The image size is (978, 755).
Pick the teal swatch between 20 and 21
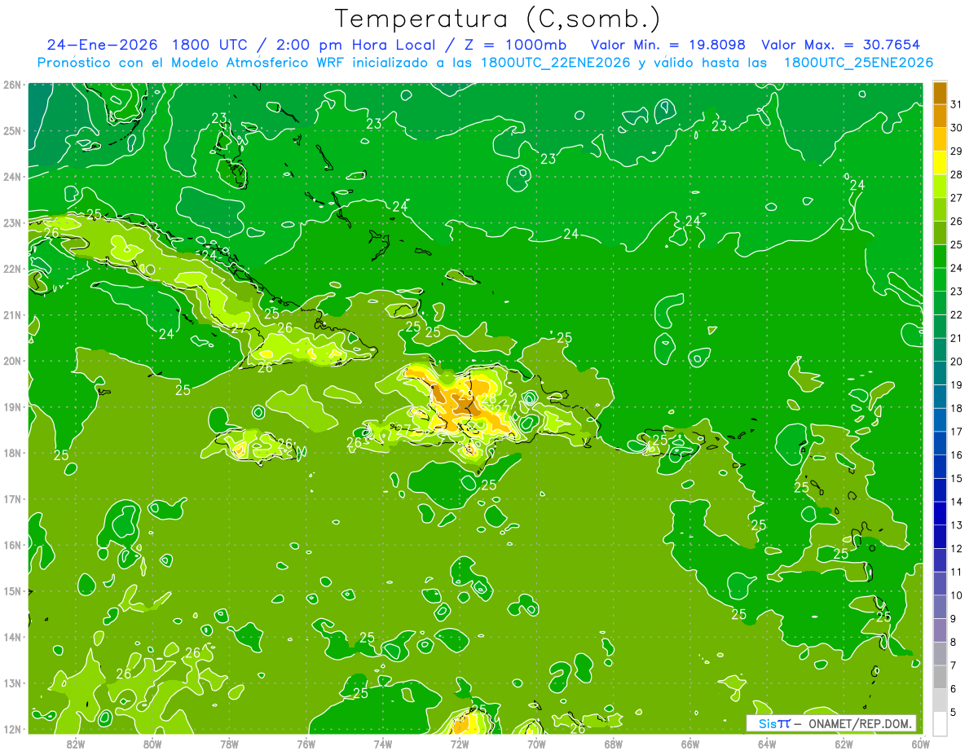tap(940, 349)
